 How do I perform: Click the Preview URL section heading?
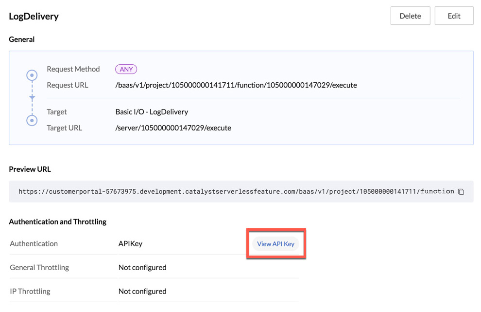click(30, 169)
